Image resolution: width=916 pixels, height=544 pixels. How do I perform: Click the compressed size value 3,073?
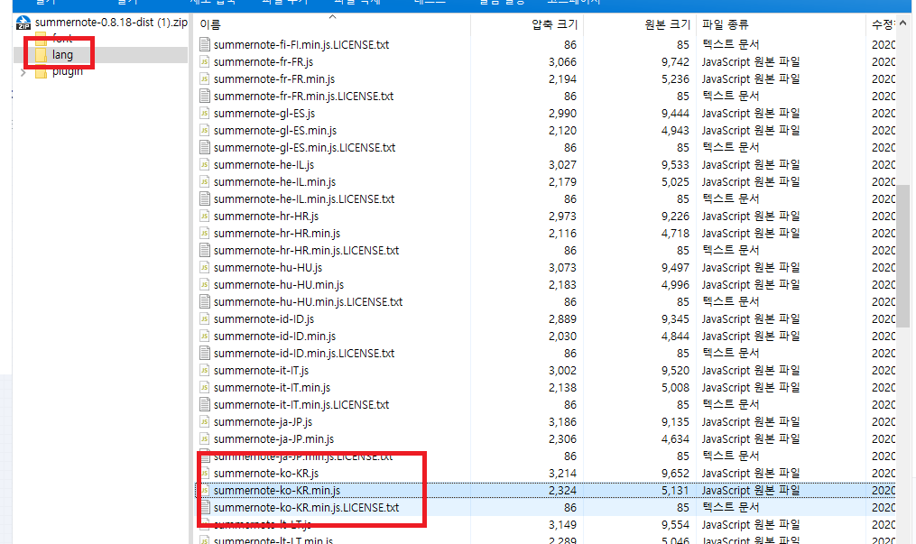(x=562, y=267)
